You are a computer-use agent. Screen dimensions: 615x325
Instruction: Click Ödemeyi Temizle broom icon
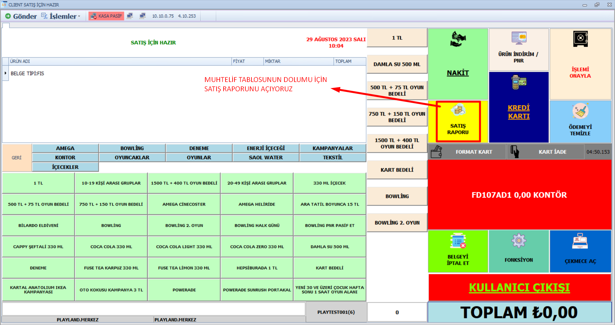[x=580, y=111]
